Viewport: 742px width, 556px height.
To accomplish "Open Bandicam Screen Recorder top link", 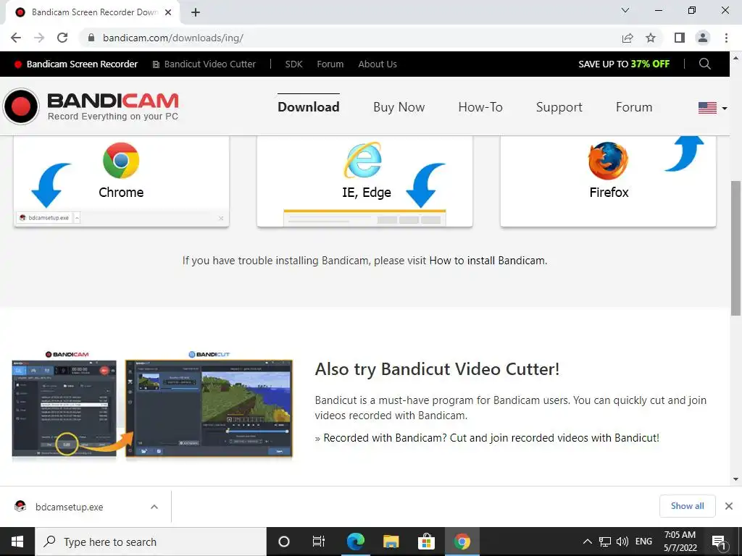I will [76, 64].
